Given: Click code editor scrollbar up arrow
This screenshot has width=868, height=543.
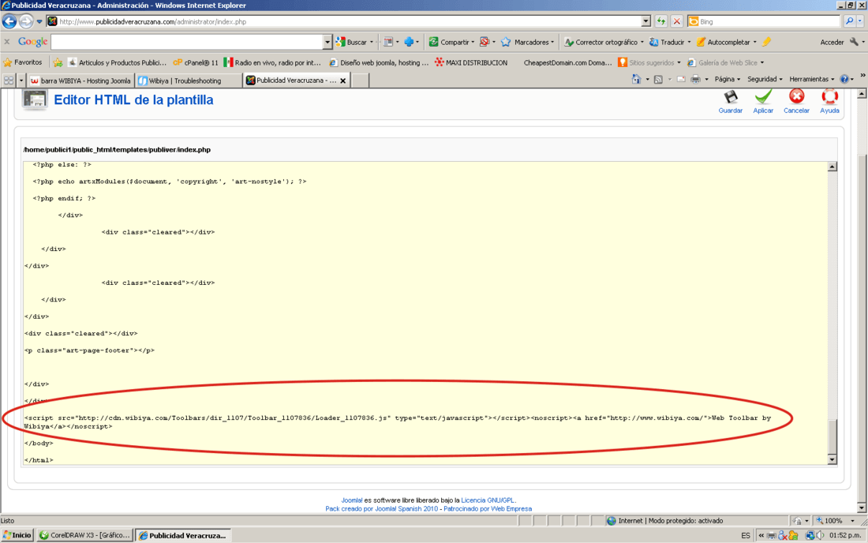Looking at the screenshot, I should coord(832,167).
